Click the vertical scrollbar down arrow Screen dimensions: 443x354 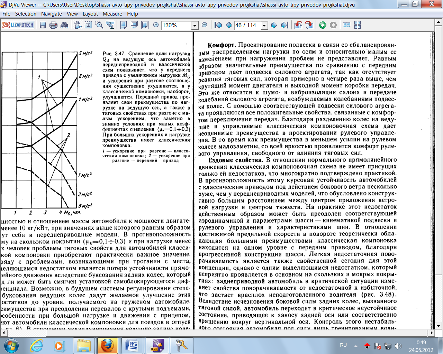click(439, 326)
